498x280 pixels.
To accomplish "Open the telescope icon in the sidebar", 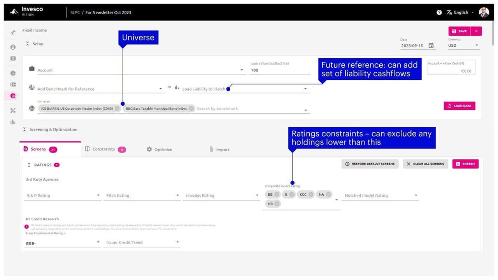I will tap(13, 33).
